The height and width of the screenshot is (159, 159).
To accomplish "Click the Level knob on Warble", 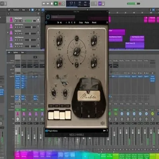I will click(x=65, y=93).
